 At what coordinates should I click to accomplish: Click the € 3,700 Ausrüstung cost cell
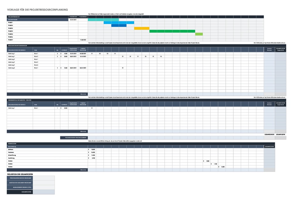pyautogui.click(x=92, y=158)
